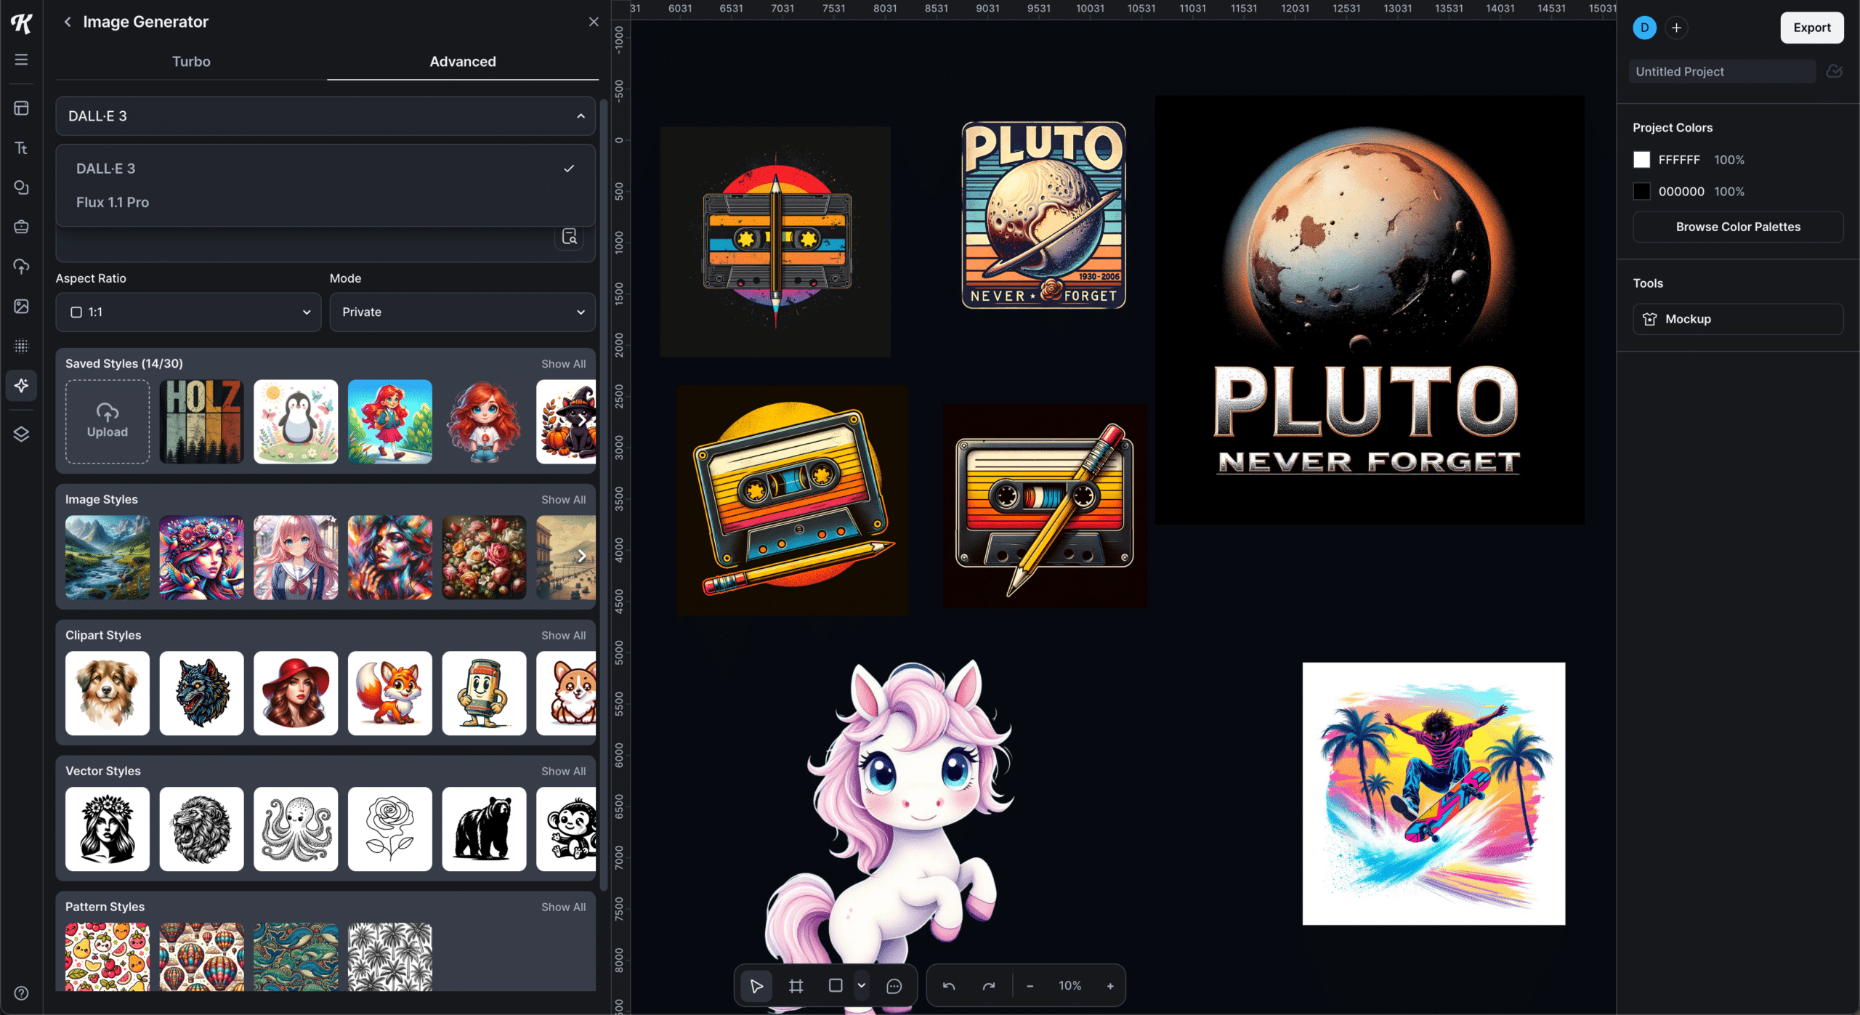
Task: Click the Export button
Action: point(1812,28)
